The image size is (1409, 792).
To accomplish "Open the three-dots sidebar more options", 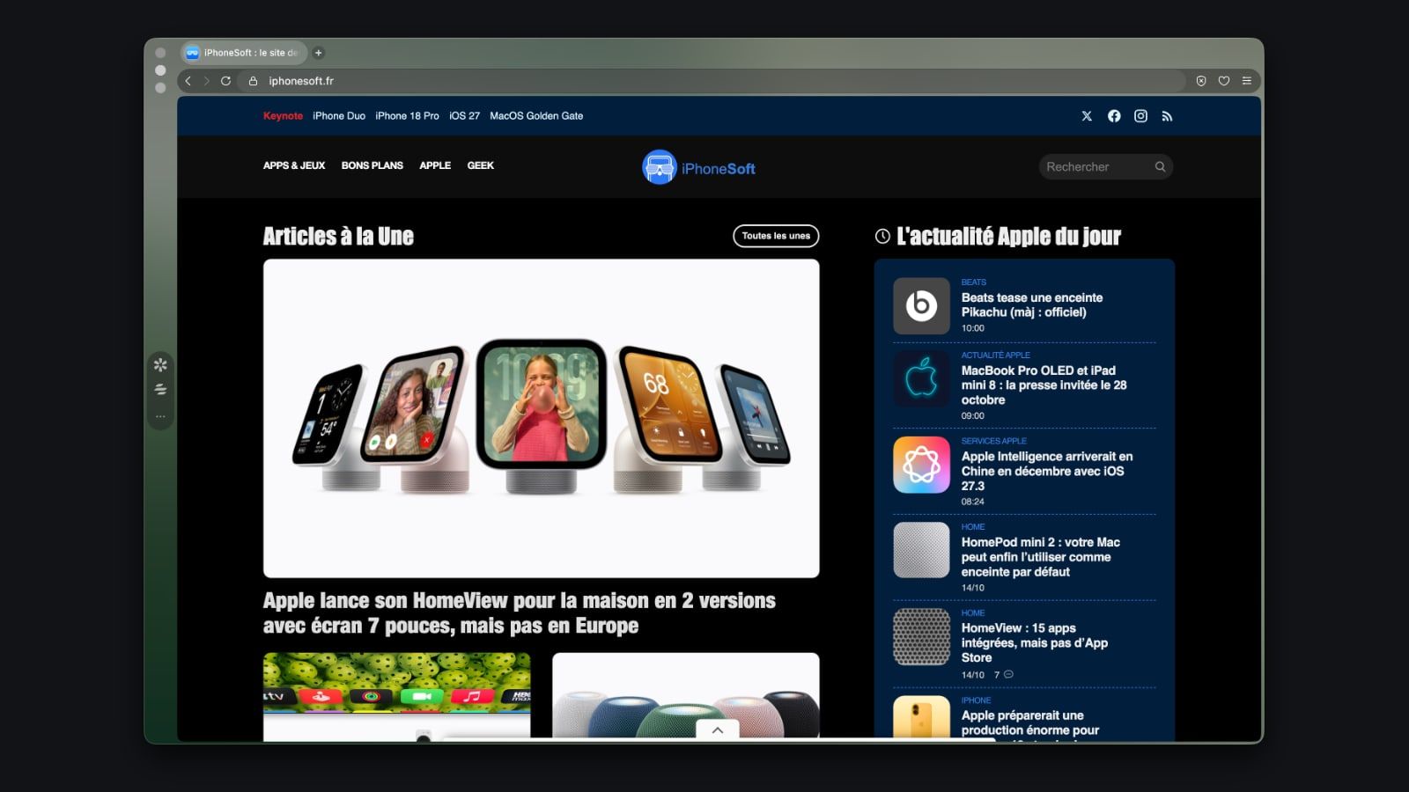I will point(160,416).
